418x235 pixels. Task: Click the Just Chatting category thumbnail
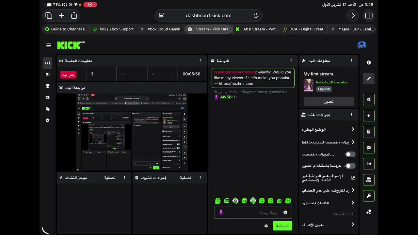click(308, 86)
